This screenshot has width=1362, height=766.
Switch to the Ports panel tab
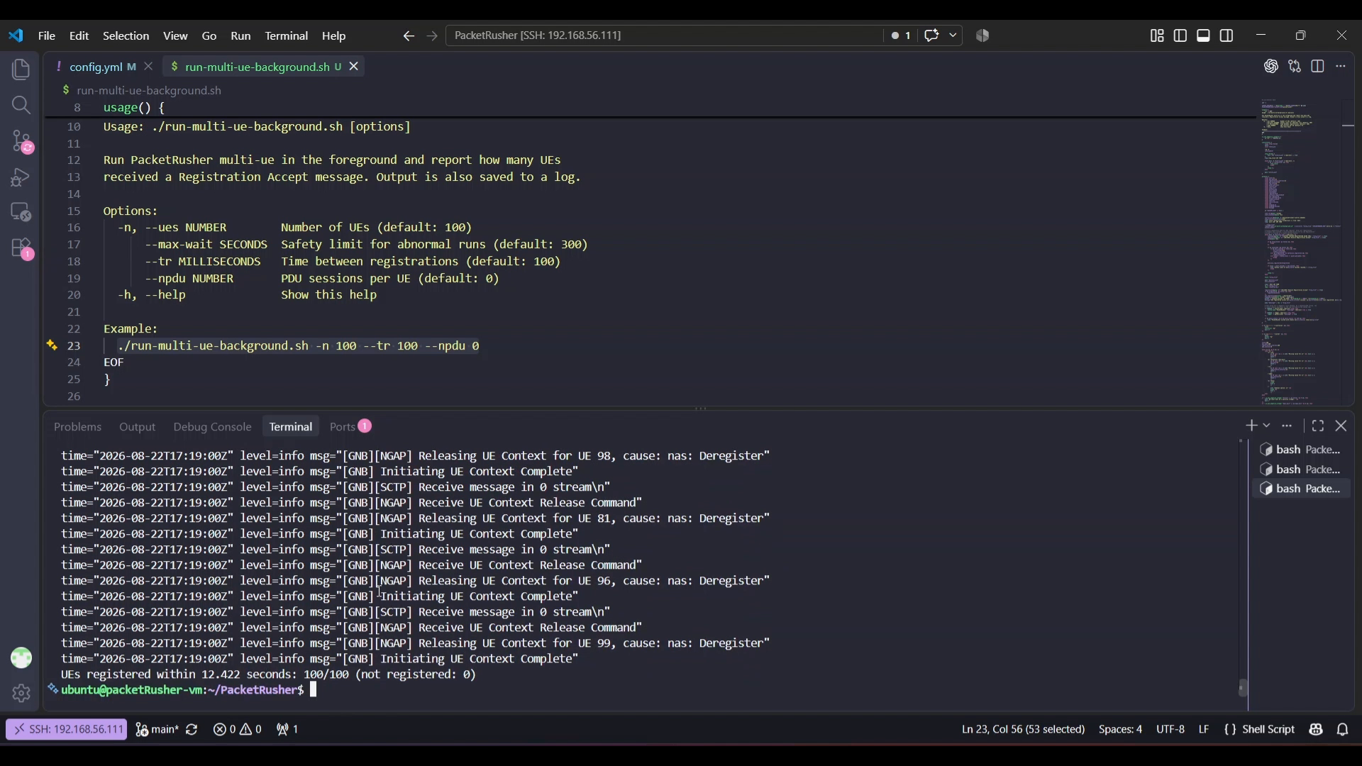pyautogui.click(x=350, y=426)
